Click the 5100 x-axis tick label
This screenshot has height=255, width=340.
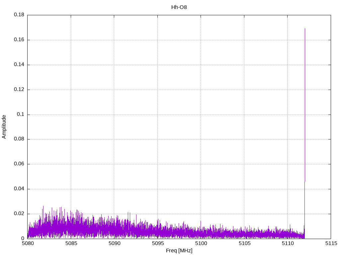point(201,244)
